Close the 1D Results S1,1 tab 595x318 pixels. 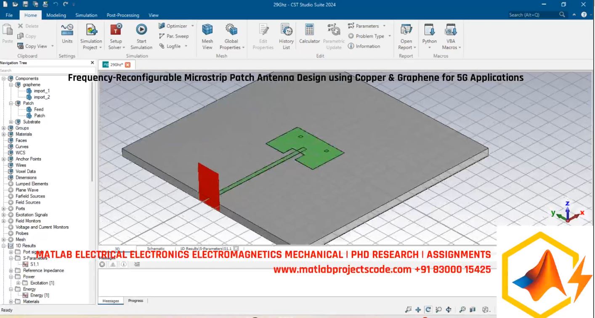236,249
